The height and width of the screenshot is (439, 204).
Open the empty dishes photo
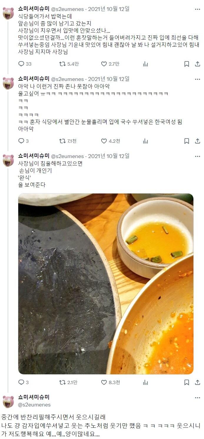click(x=106, y=284)
